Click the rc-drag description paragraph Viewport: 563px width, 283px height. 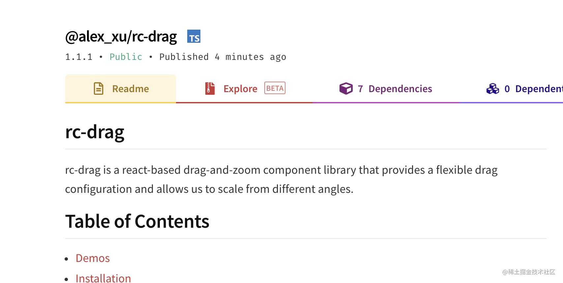[x=281, y=179]
